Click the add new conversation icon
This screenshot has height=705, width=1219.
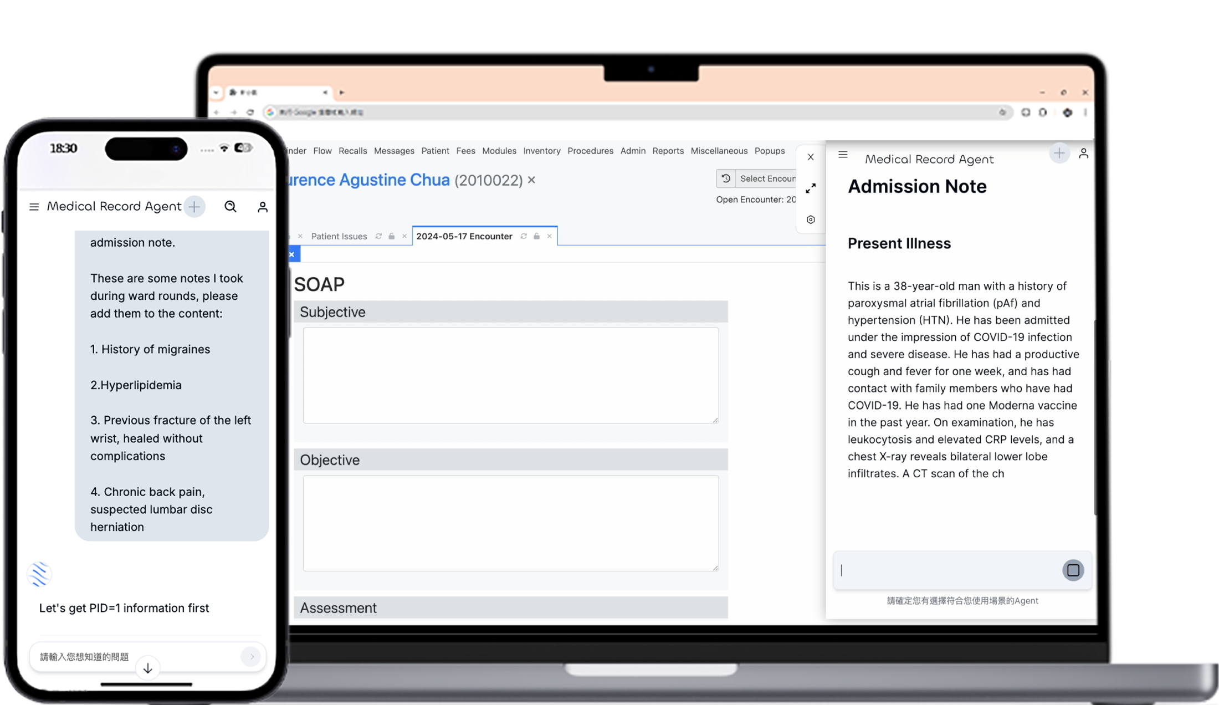pos(193,206)
